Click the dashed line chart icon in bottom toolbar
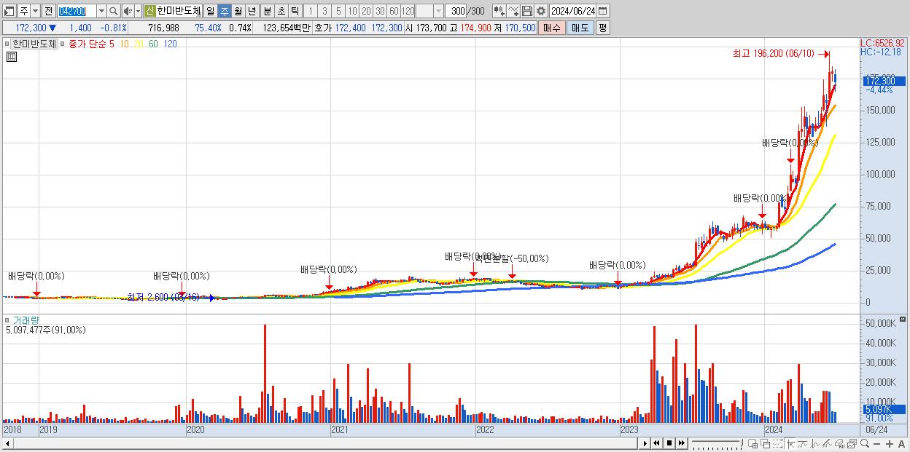910x452 pixels. [777, 443]
